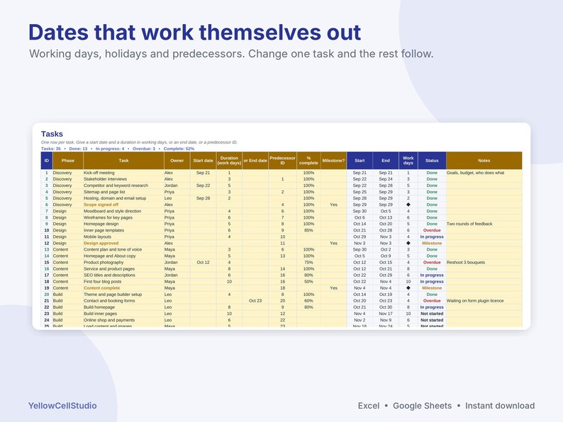The height and width of the screenshot is (422, 563).
Task: Select the Phase column header
Action: 68,161
